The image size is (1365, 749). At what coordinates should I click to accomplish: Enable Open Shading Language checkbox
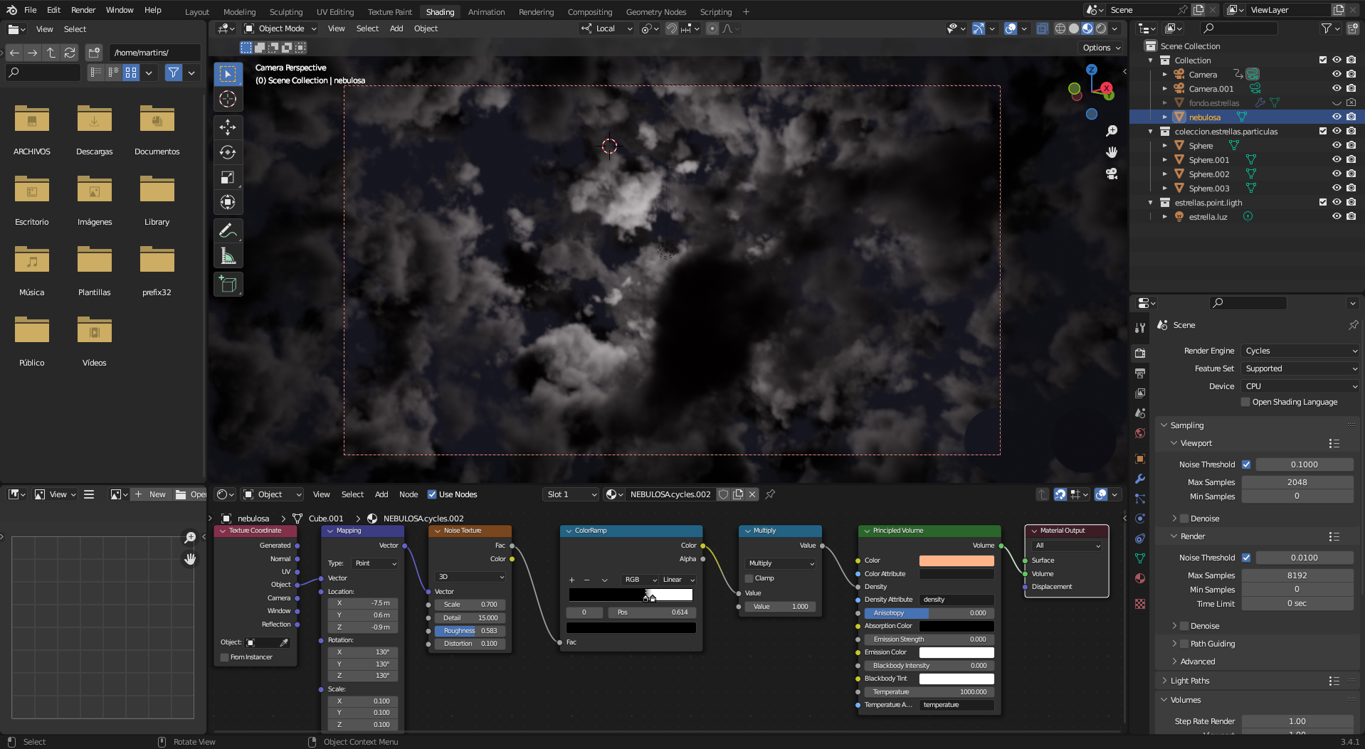[1245, 402]
